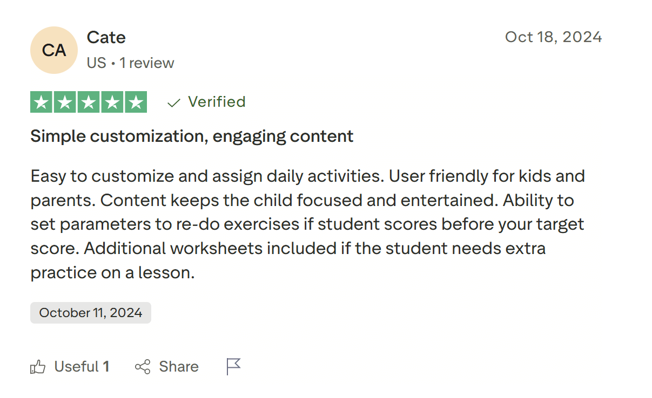This screenshot has height=398, width=652.
Task: Click the second star in the rating row
Action: point(65,102)
